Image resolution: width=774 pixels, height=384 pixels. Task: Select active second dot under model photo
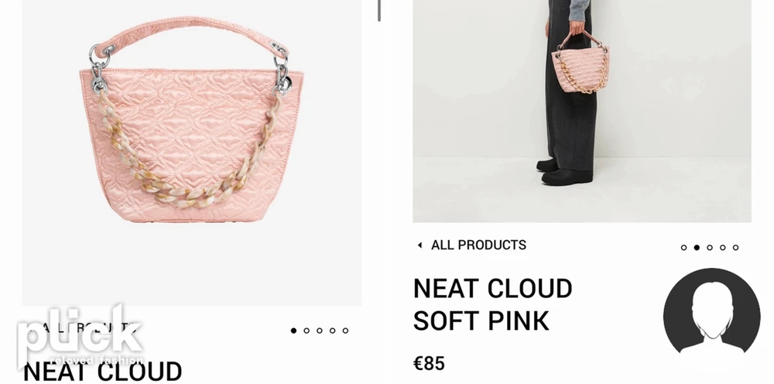click(697, 248)
